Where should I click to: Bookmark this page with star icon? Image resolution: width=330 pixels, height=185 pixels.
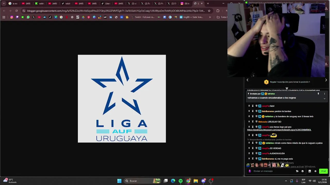click(209, 11)
